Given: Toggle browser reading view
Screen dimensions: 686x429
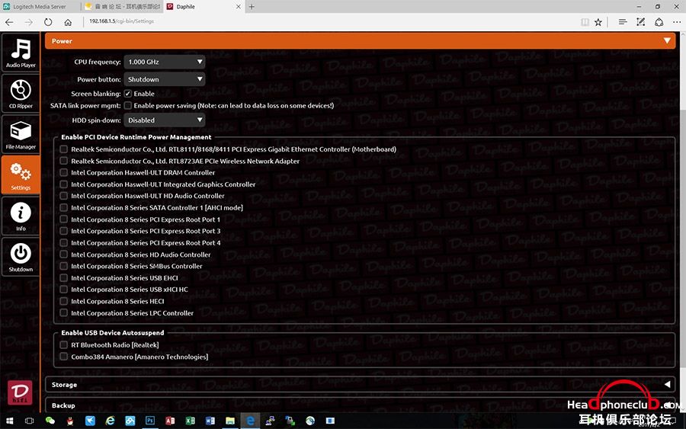Looking at the screenshot, I should coord(585,22).
